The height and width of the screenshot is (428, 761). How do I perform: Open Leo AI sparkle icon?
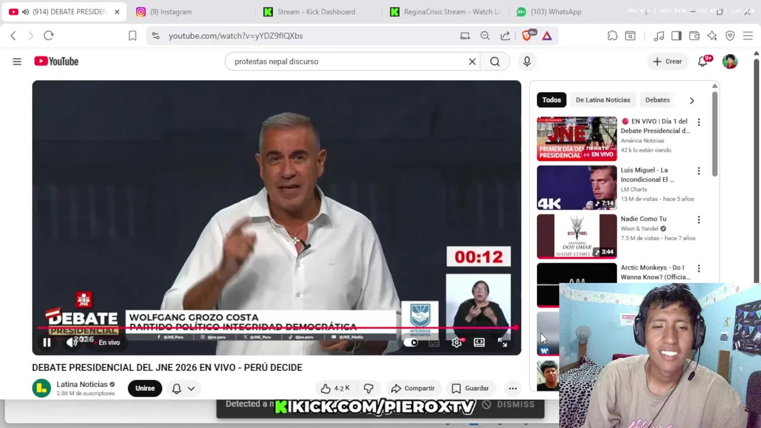click(x=712, y=36)
